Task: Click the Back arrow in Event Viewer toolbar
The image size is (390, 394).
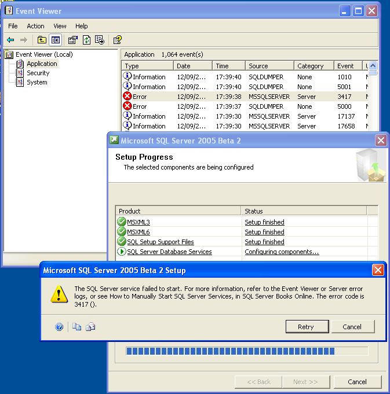Action: 10,40
